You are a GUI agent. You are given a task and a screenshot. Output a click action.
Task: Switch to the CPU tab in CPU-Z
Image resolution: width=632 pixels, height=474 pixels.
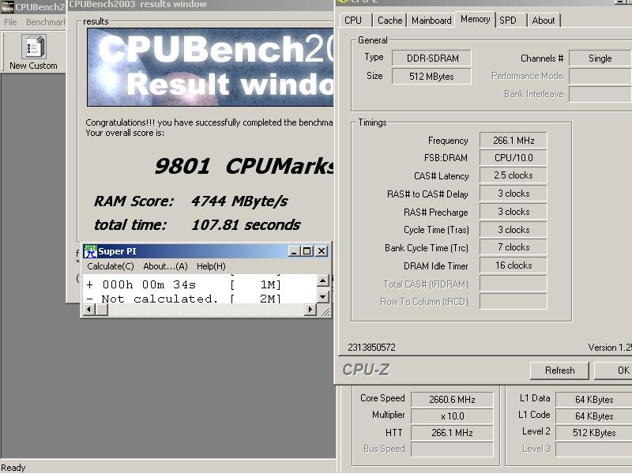pos(353,21)
